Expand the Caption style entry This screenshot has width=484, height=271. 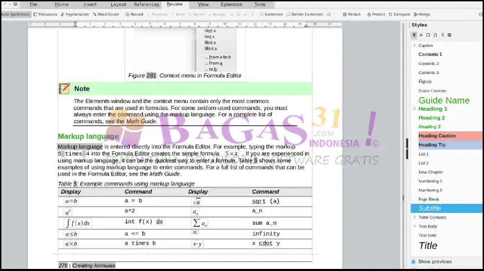[x=415, y=46]
